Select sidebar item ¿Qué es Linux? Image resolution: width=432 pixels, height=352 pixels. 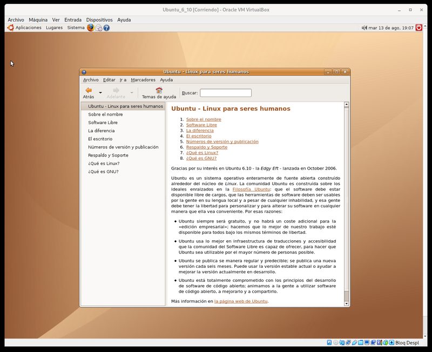123,164
